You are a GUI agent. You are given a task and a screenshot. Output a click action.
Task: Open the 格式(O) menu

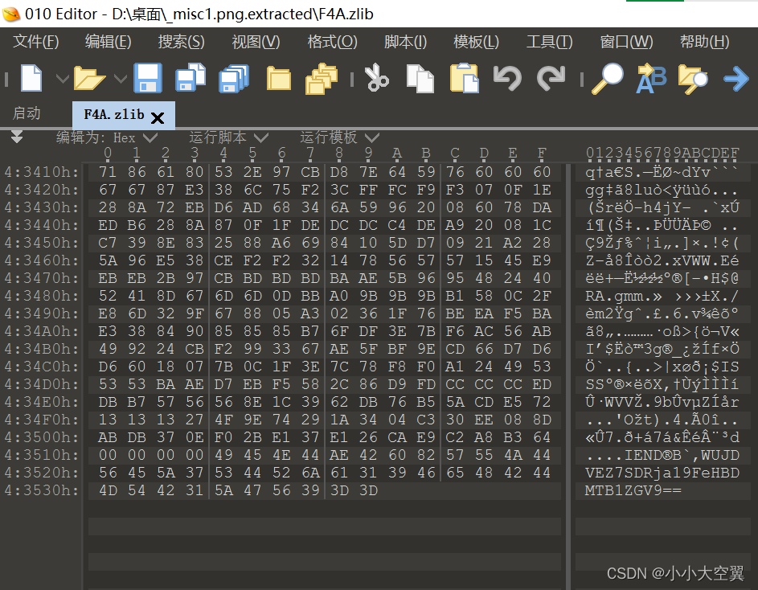tap(332, 42)
